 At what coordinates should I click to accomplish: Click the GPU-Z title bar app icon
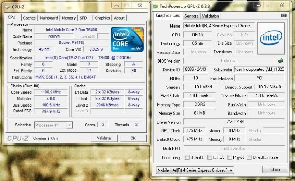pyautogui.click(x=155, y=7)
